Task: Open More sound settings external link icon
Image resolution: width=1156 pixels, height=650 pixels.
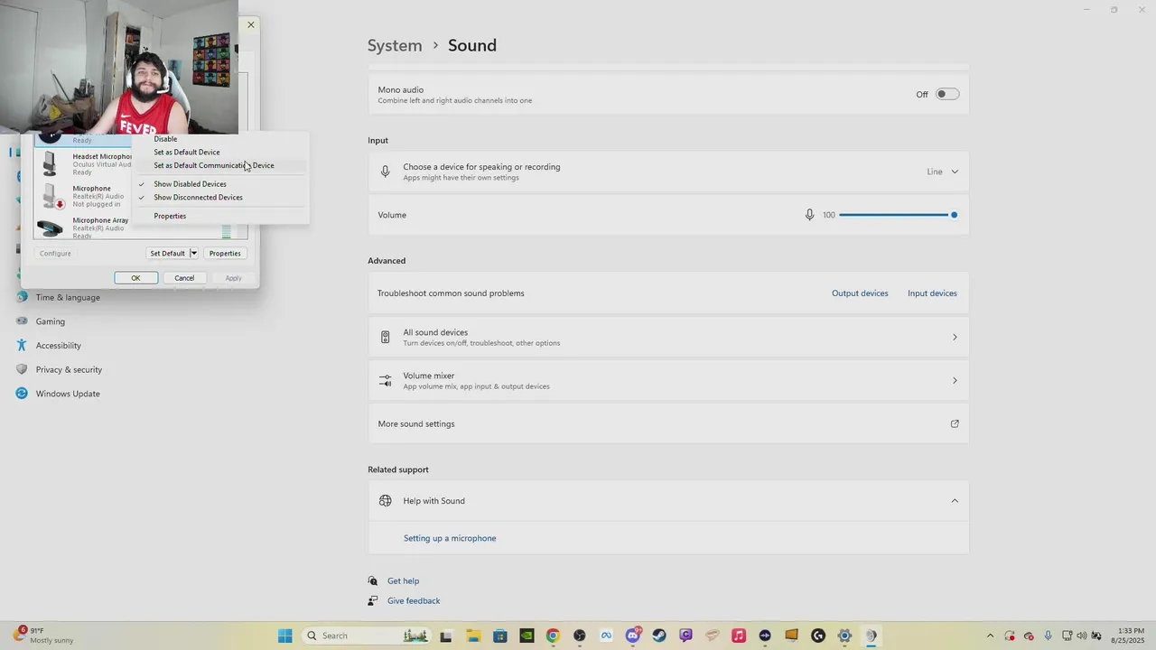Action: coord(955,423)
